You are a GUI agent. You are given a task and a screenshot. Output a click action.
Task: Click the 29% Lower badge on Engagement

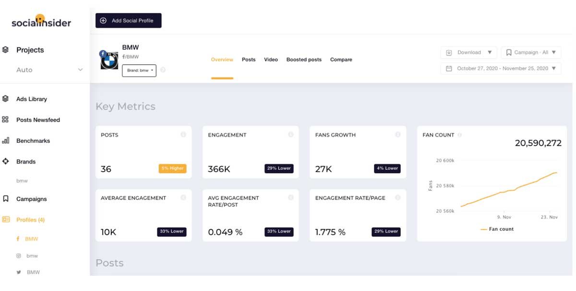[x=279, y=169]
